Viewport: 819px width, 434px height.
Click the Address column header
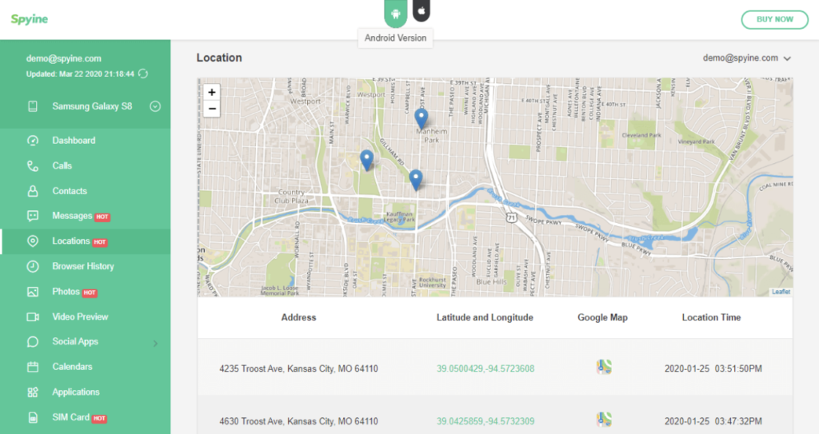pyautogui.click(x=298, y=317)
